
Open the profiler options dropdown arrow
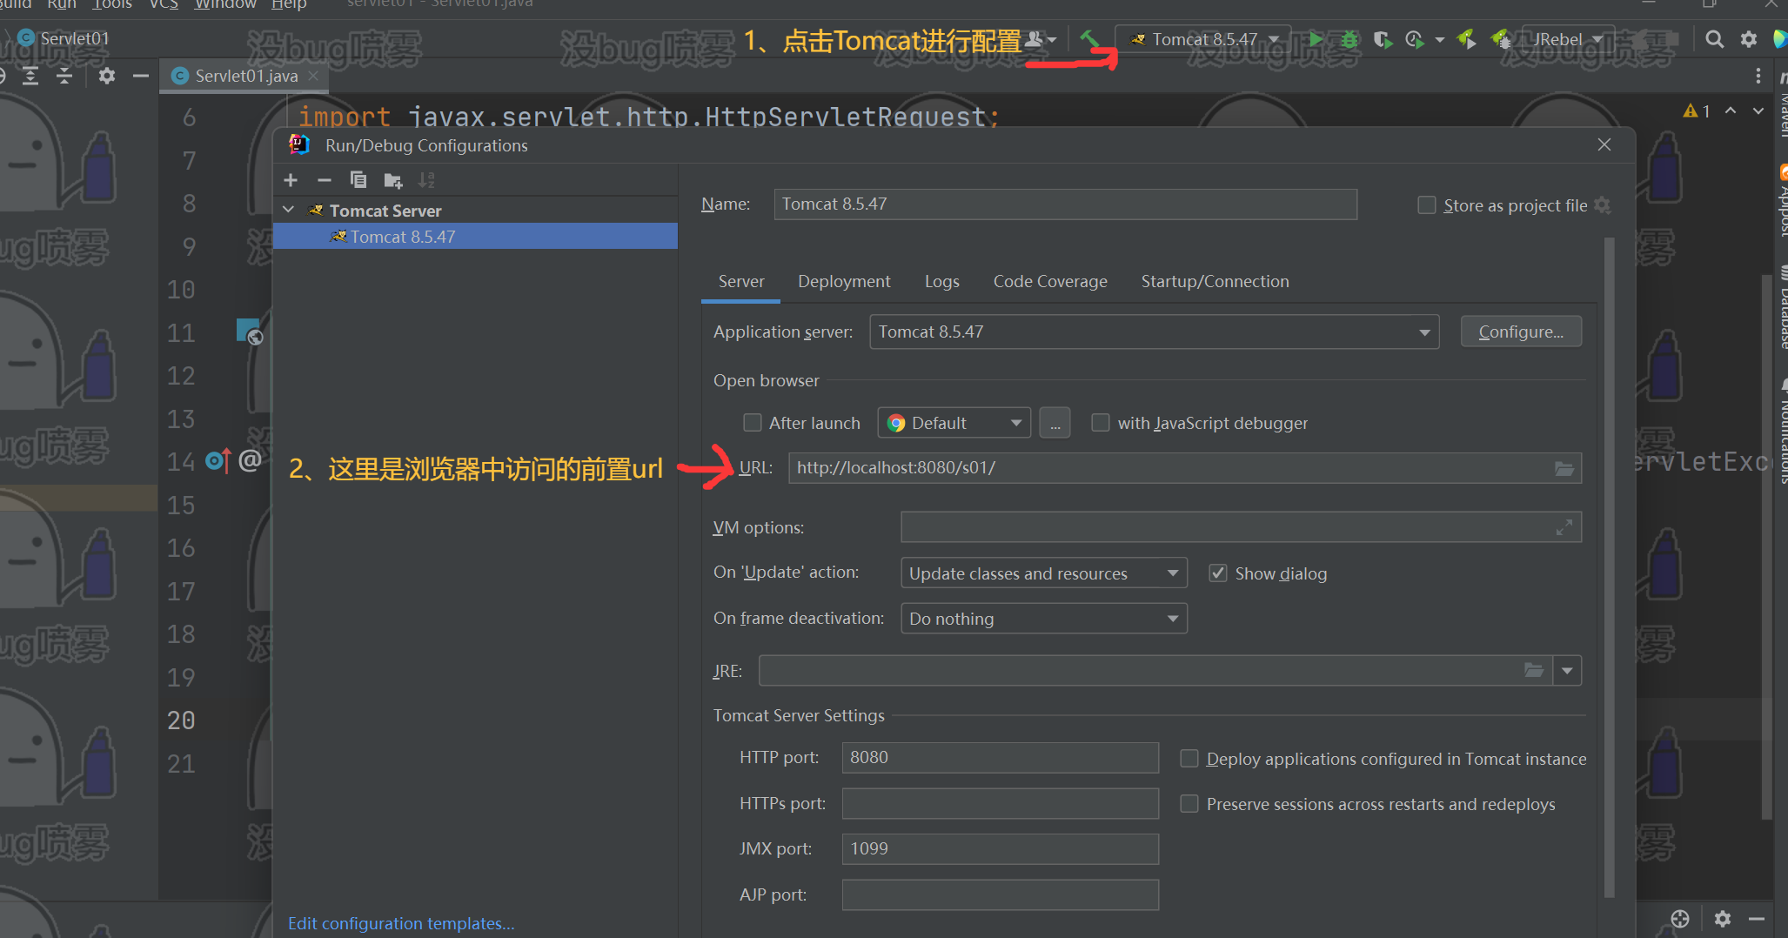point(1439,40)
